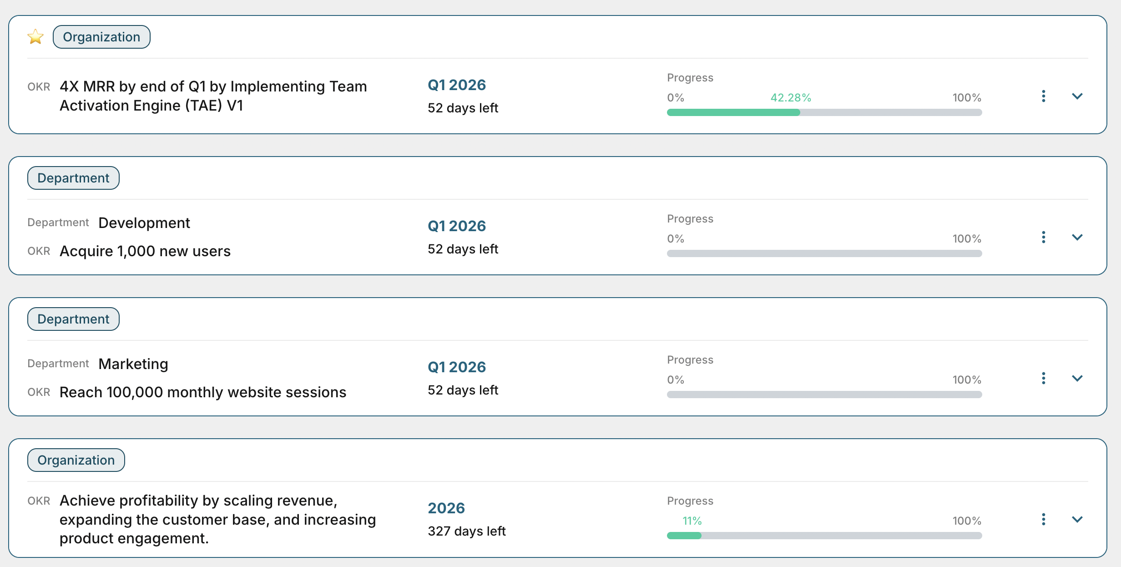Click the OKR label on the profitability card
Image resolution: width=1121 pixels, height=567 pixels.
pyautogui.click(x=38, y=501)
